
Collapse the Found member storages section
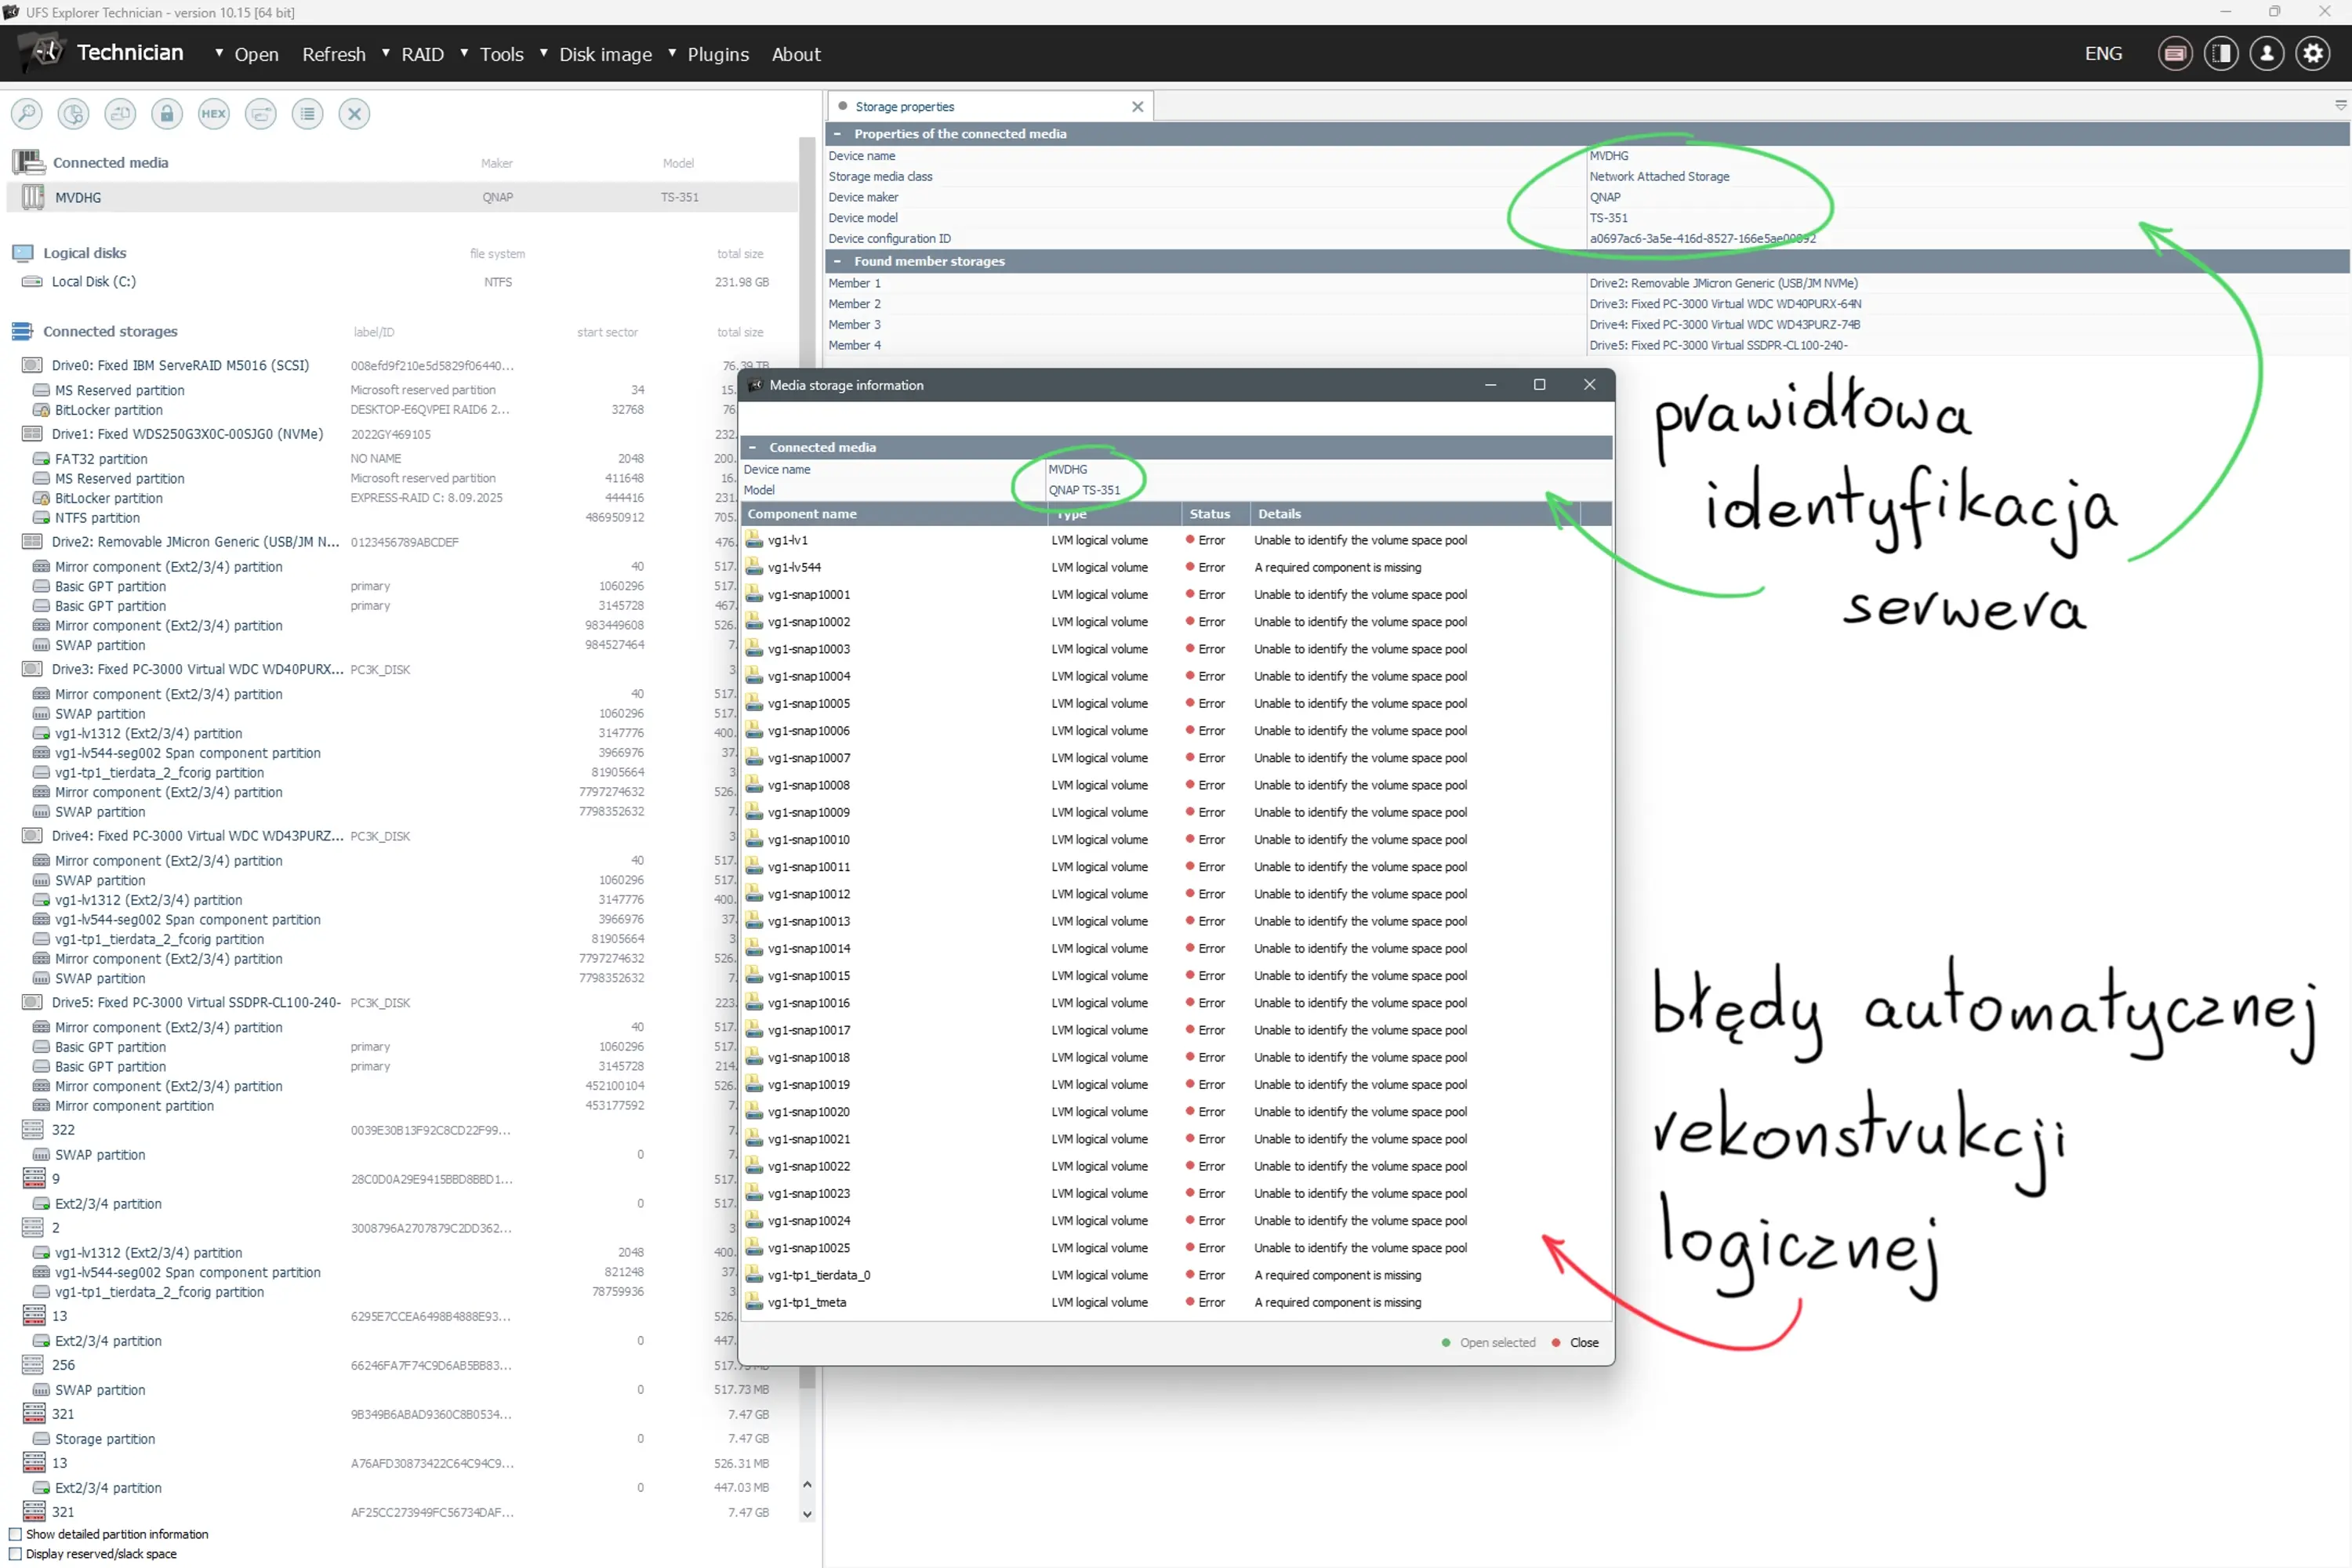[x=837, y=261]
